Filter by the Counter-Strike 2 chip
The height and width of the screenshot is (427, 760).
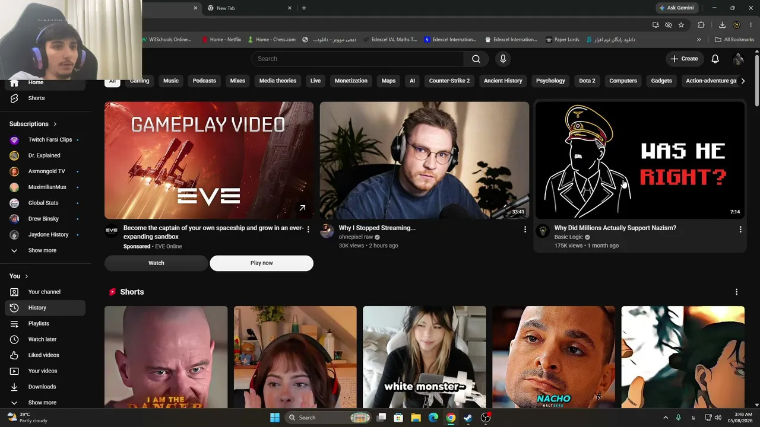[449, 81]
